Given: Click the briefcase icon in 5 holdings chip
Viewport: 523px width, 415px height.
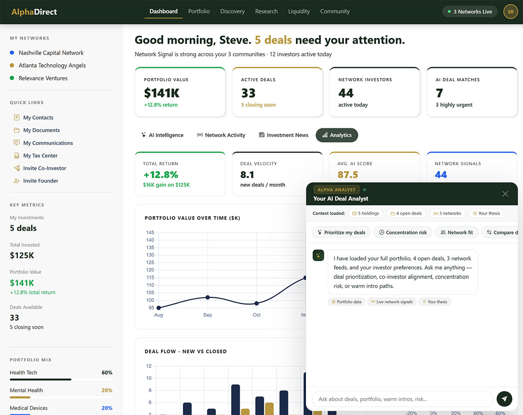Looking at the screenshot, I should pyautogui.click(x=355, y=214).
